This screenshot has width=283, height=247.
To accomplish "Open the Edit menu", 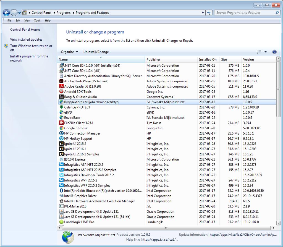I will point(18,20).
